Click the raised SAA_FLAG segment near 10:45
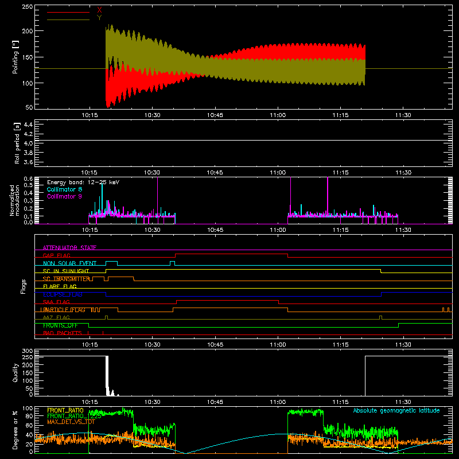This screenshot has height=459, width=459. [227, 300]
